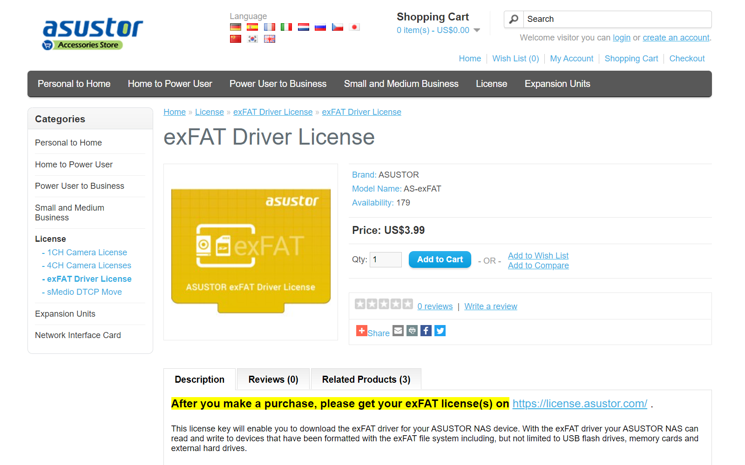
Task: Open 4CH Camera Licenses subcategory
Action: pyautogui.click(x=89, y=266)
